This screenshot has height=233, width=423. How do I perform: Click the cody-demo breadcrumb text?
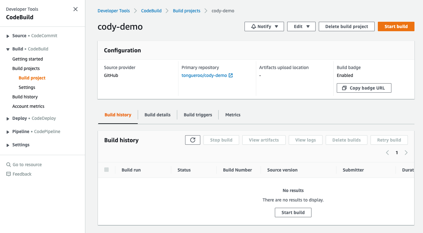(223, 11)
